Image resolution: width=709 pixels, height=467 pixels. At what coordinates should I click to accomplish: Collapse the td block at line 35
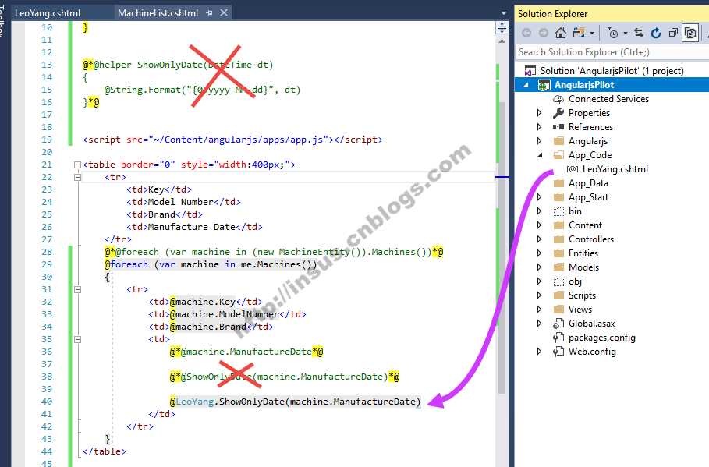[77, 339]
